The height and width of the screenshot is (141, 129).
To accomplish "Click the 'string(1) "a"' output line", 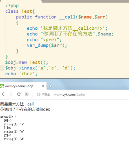I will pyautogui.click(x=14, y=124).
